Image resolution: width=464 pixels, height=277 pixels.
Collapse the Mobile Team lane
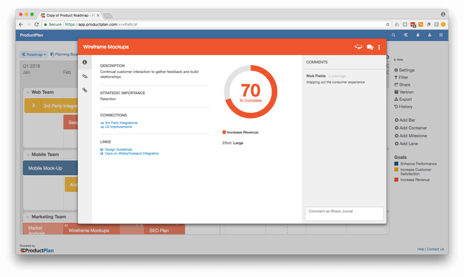click(28, 155)
